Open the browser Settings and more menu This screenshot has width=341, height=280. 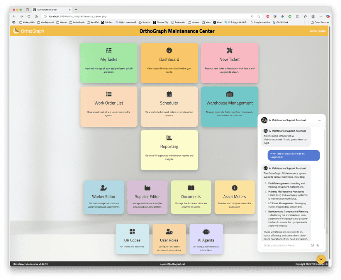pos(321,16)
